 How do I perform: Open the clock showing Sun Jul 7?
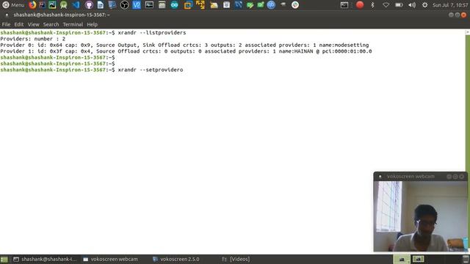pos(450,5)
